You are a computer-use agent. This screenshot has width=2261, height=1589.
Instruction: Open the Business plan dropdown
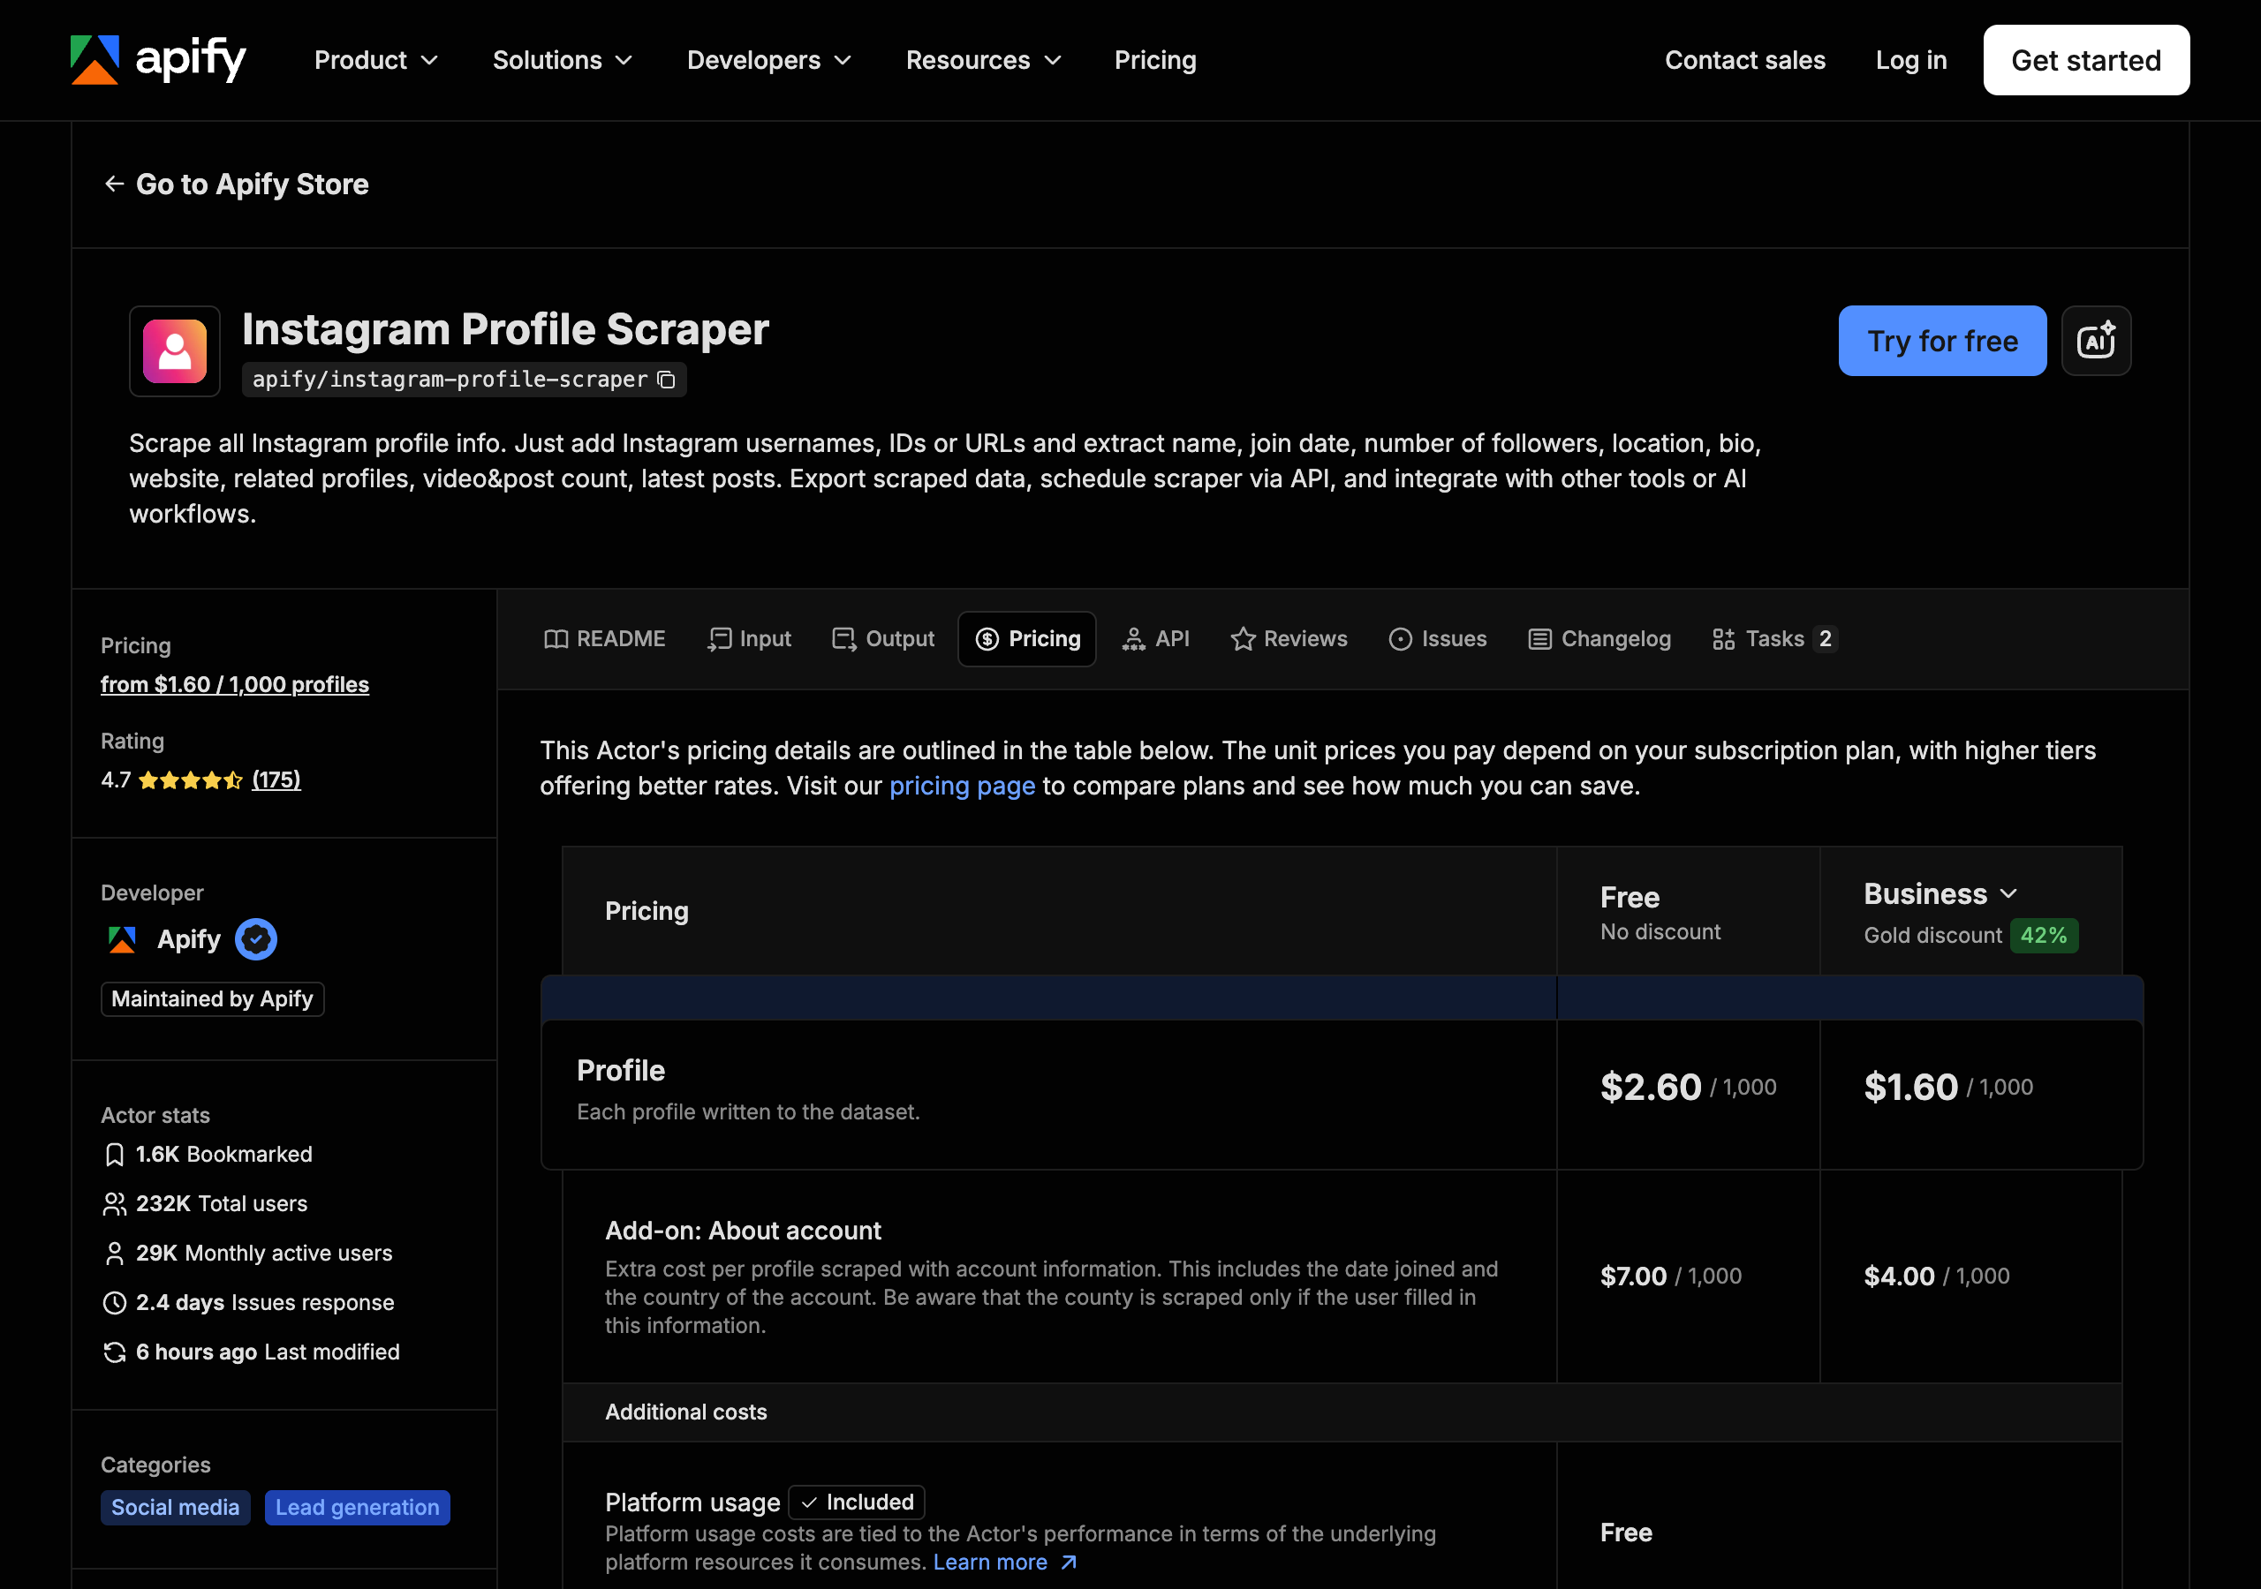click(x=1940, y=894)
